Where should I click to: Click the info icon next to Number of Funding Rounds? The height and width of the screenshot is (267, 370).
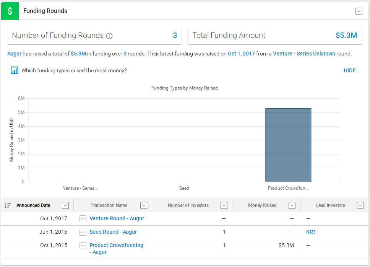(109, 36)
